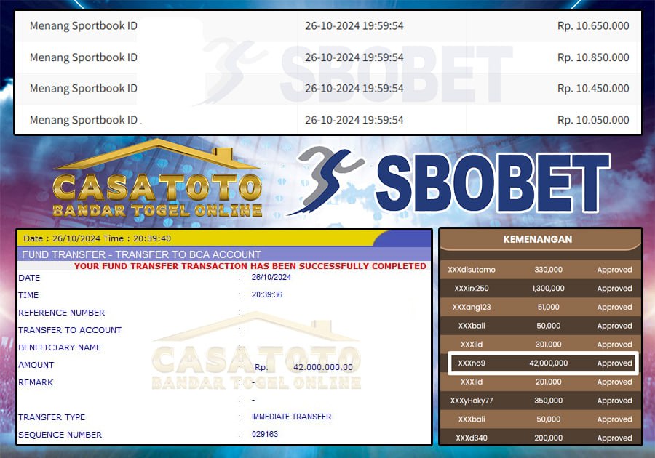
Task: Click the large blue SBOBET wordmark
Action: coord(492,185)
